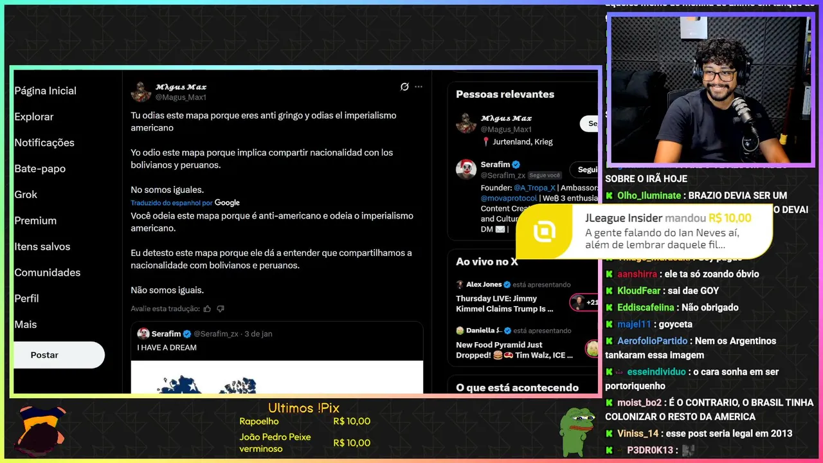Screen dimensions: 823x463
Task: Click Magus Max avatar under Pessoas relevantes
Action: point(466,123)
